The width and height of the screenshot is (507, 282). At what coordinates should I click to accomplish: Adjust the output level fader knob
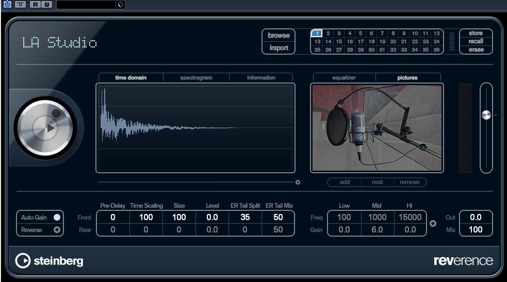point(486,115)
